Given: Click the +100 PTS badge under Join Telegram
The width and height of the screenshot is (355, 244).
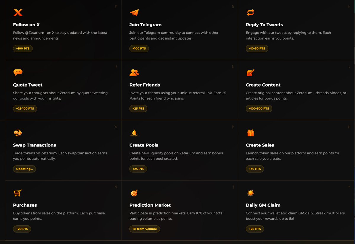Looking at the screenshot, I should click(x=139, y=48).
